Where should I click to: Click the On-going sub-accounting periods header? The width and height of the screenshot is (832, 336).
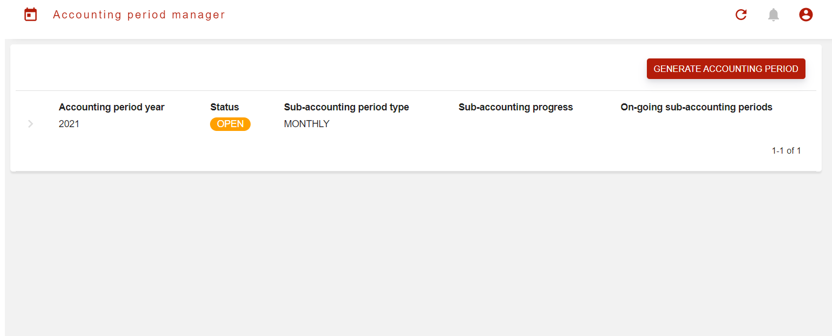tap(696, 107)
